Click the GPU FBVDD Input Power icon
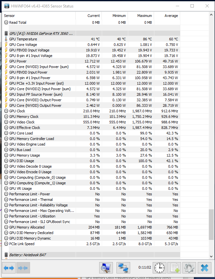215x279 pixels. click(6, 72)
